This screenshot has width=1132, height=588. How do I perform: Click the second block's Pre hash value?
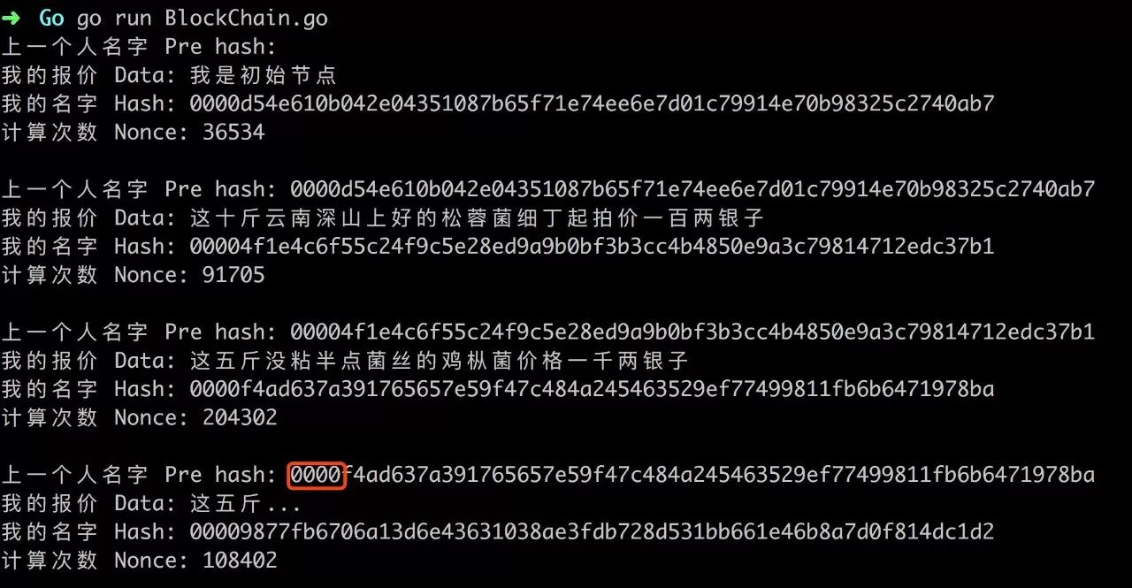[692, 189]
